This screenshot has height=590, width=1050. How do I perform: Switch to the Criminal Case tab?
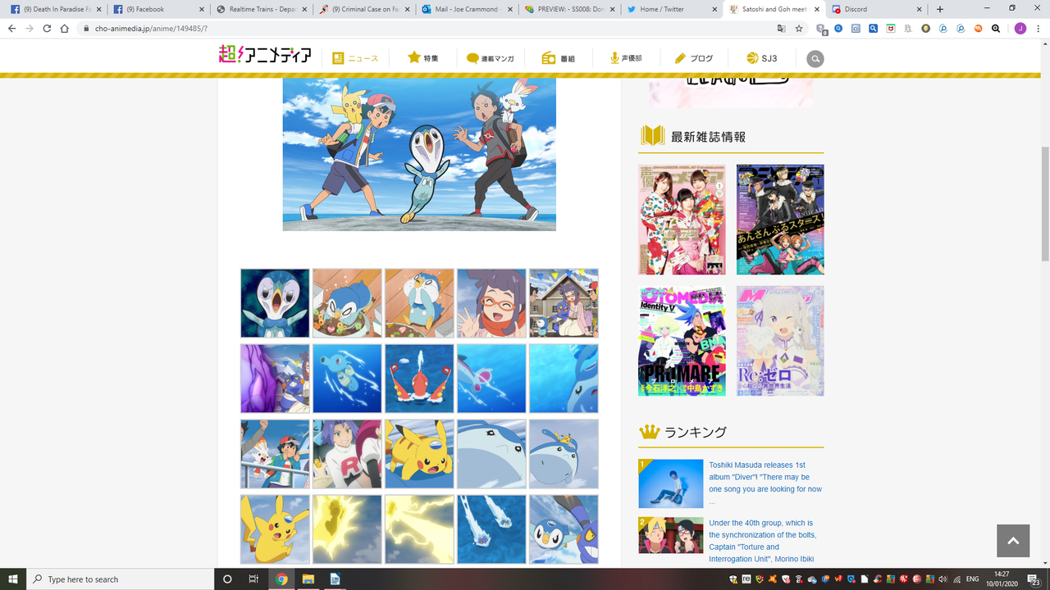(363, 9)
